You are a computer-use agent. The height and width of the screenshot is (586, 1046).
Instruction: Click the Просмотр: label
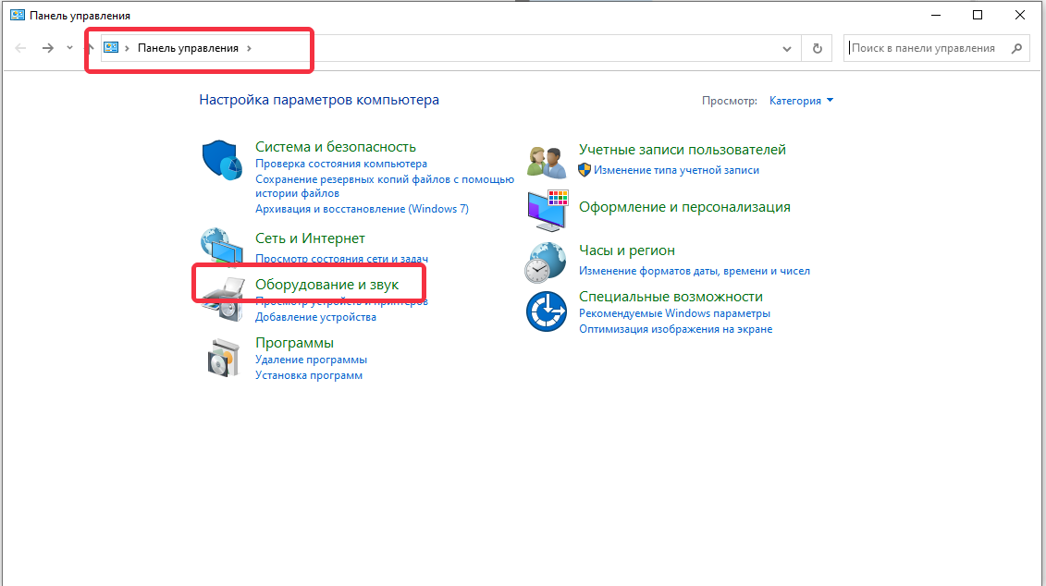coord(729,101)
